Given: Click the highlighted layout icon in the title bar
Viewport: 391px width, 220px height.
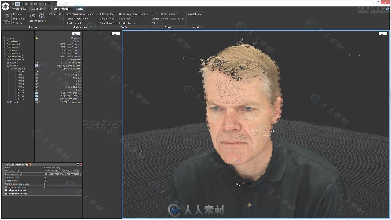Looking at the screenshot, I should point(17,4).
